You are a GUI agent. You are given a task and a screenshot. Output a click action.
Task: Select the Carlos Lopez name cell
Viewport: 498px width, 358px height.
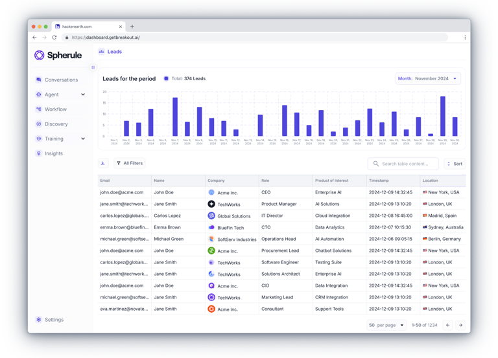[167, 216]
